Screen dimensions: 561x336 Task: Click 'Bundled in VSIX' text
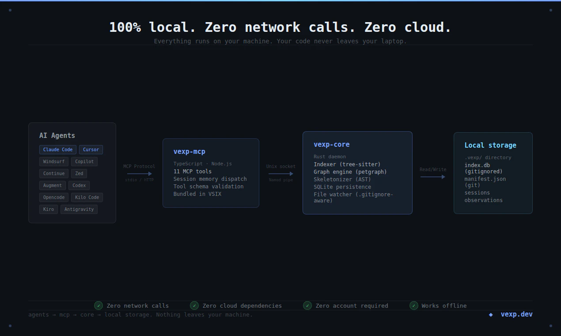(x=197, y=194)
